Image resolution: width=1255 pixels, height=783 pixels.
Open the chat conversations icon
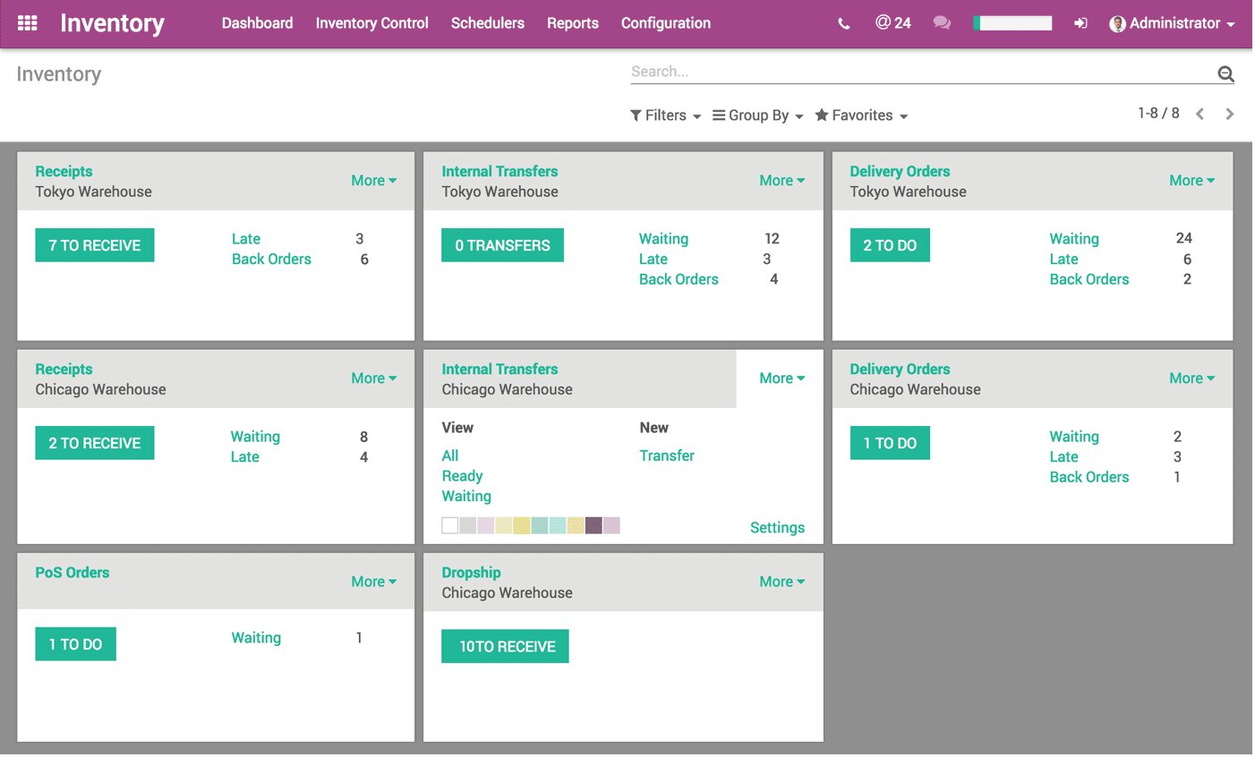942,23
